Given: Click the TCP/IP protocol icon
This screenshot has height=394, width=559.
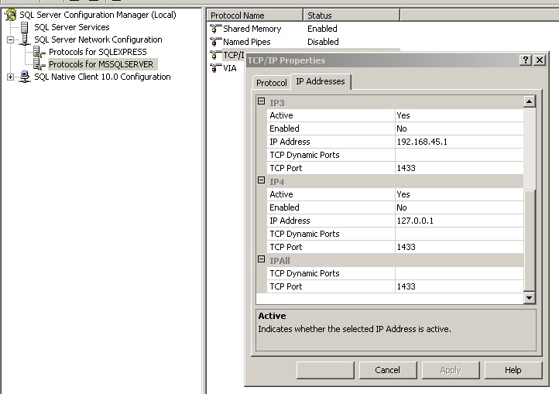Looking at the screenshot, I should pyautogui.click(x=216, y=55).
